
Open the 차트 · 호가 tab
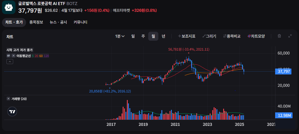(14, 22)
